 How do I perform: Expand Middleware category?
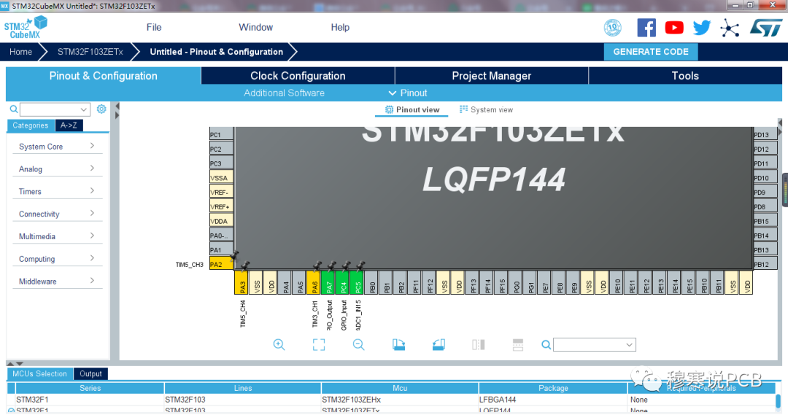pyautogui.click(x=56, y=282)
